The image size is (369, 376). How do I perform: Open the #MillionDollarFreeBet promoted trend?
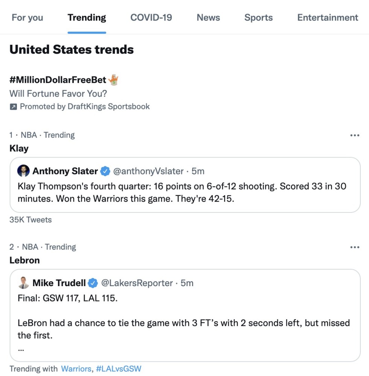point(58,80)
